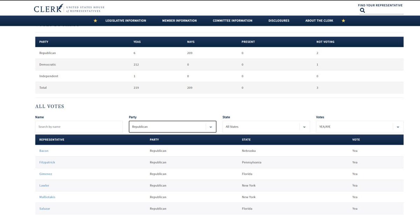The image size is (420, 216).
Task: Click the Present column header
Action: (x=248, y=42)
